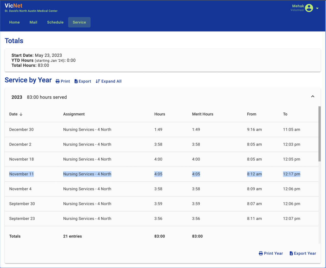Go to the Home tab
This screenshot has height=268, width=326.
tap(15, 22)
